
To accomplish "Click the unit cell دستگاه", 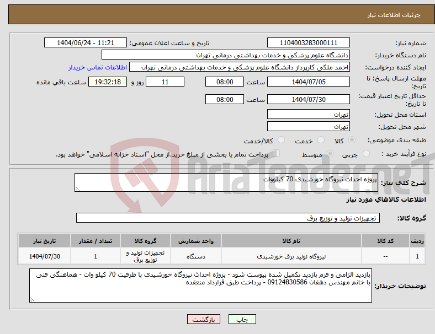I will (196, 256).
